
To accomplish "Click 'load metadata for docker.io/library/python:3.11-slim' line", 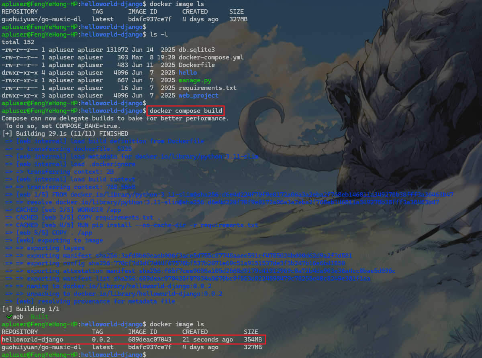I will (x=132, y=157).
